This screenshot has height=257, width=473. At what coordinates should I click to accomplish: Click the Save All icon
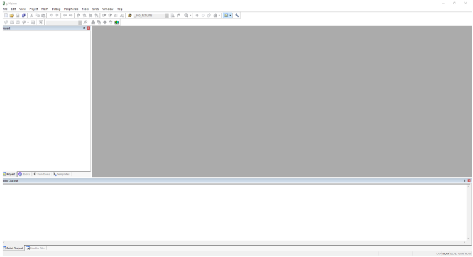[x=24, y=15]
